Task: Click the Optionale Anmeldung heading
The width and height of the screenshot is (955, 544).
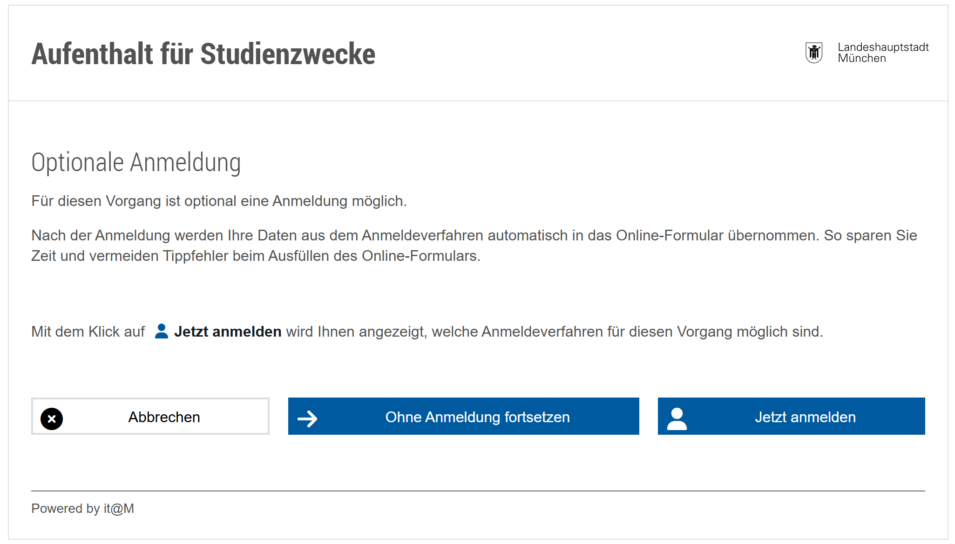Action: [x=136, y=163]
